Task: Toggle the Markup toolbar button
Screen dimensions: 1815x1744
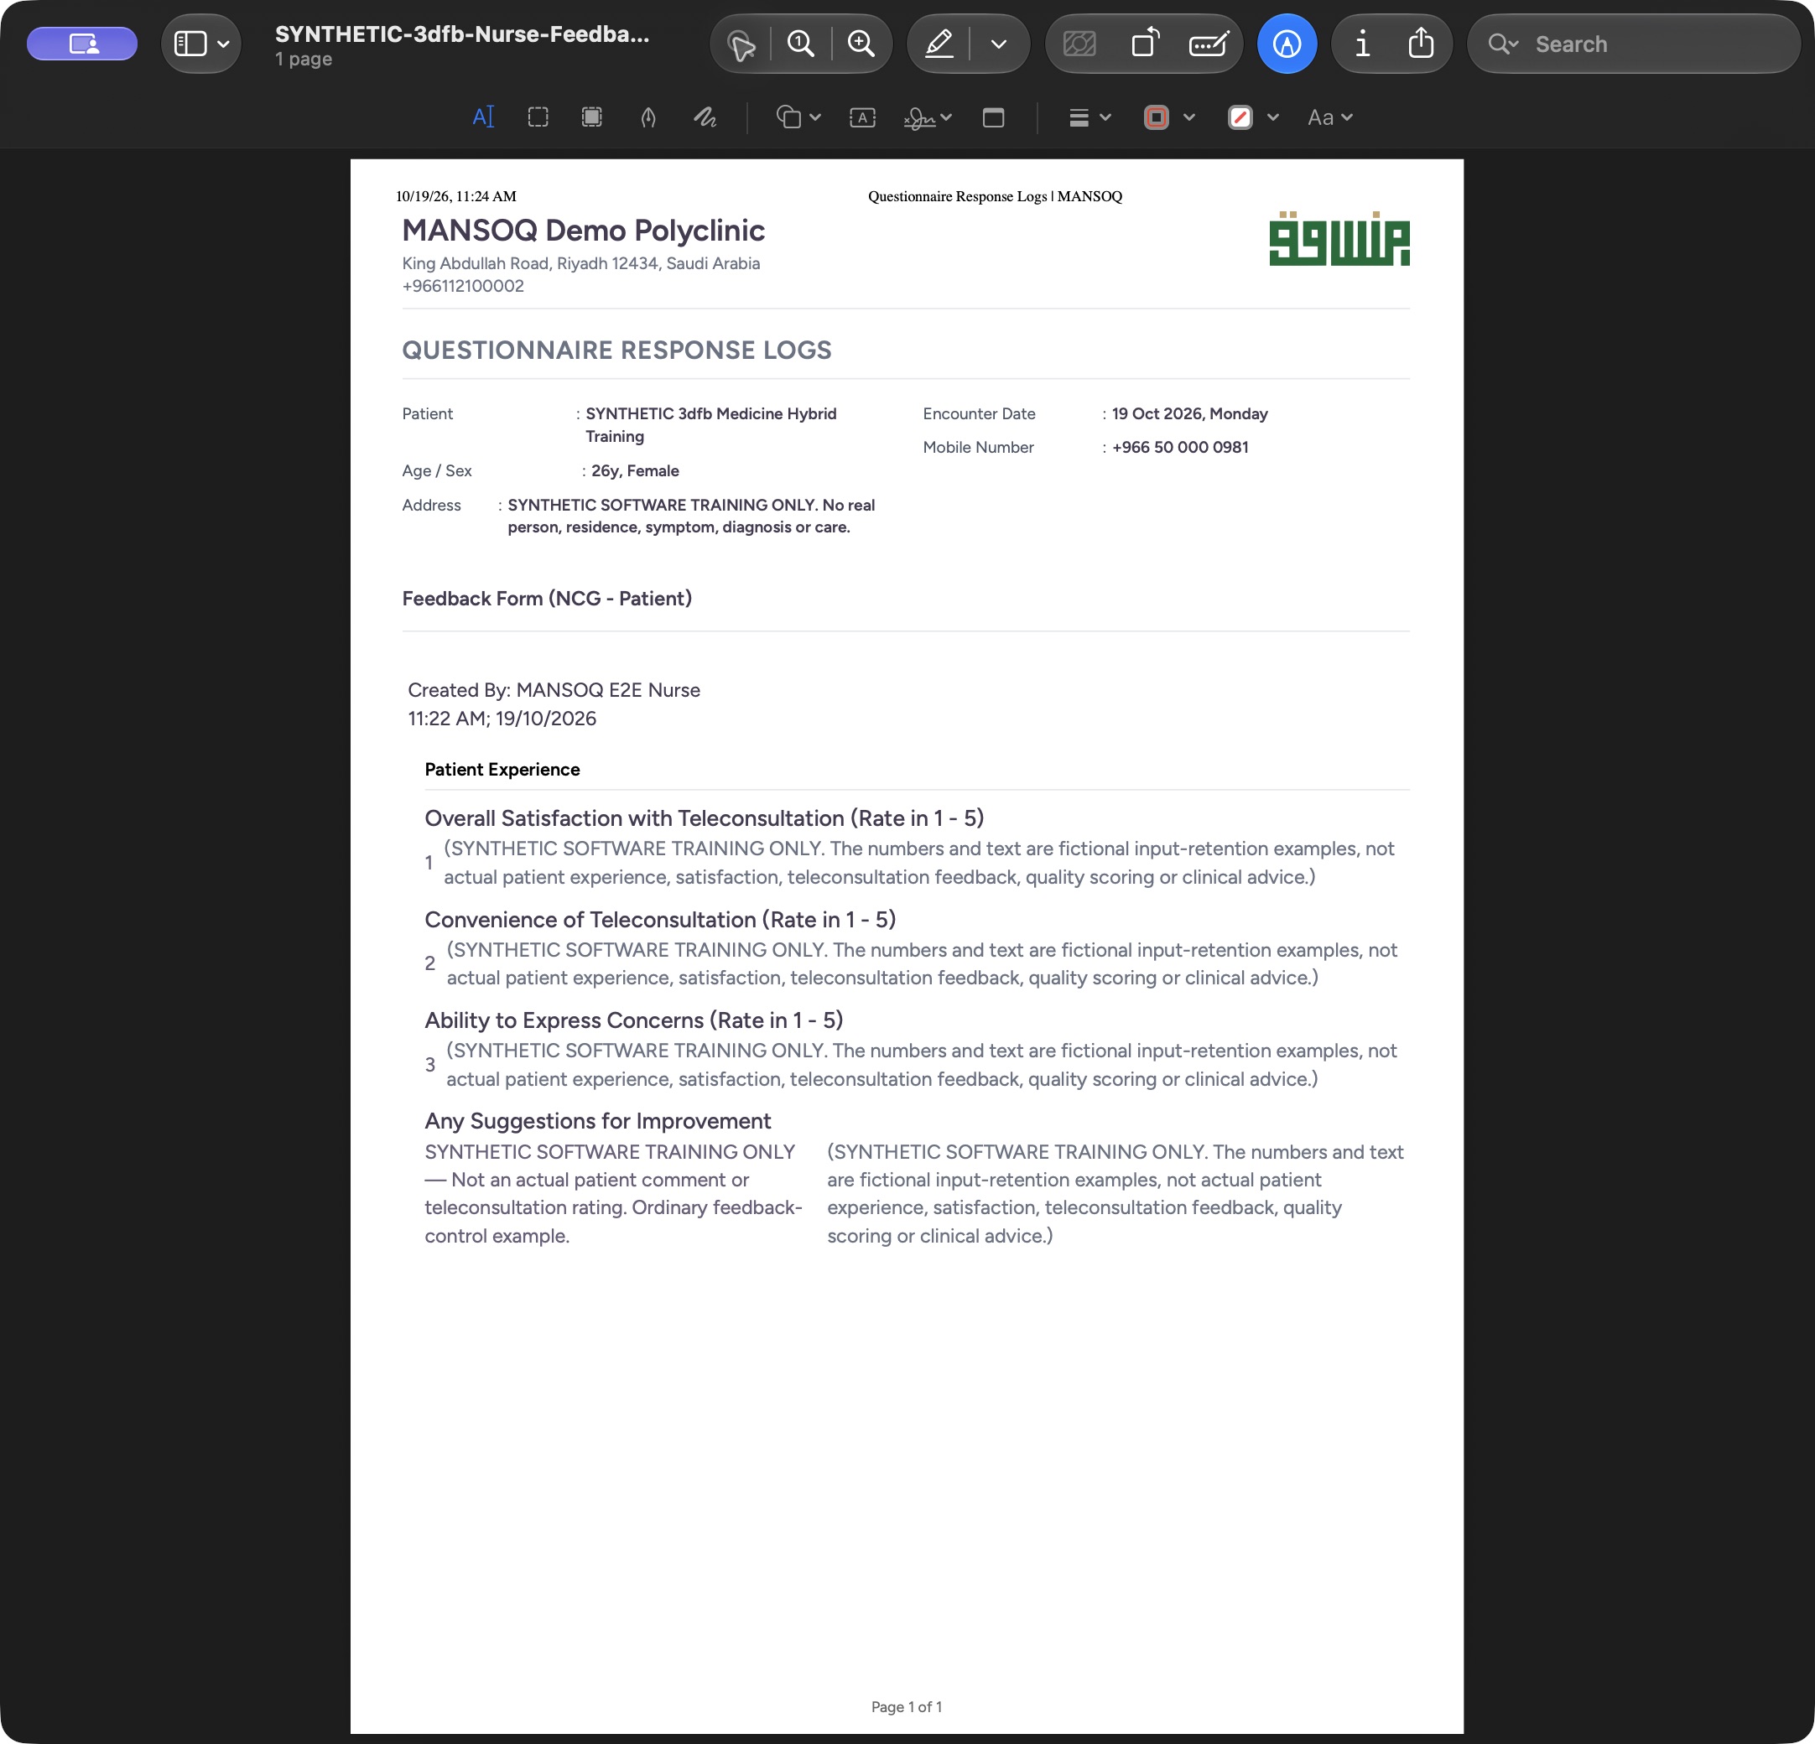Action: point(1287,44)
